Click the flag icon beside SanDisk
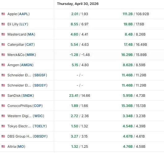164x153 pixels. coord(3,96)
